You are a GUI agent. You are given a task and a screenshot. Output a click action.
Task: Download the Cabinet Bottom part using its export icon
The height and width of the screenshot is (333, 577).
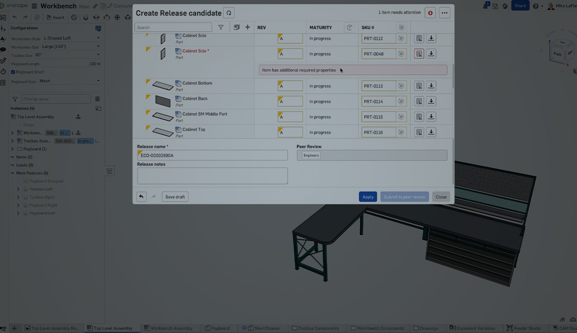[431, 86]
